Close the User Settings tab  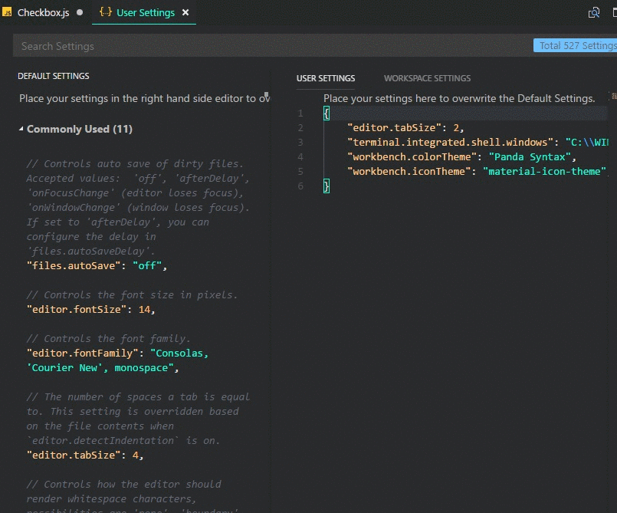(185, 13)
